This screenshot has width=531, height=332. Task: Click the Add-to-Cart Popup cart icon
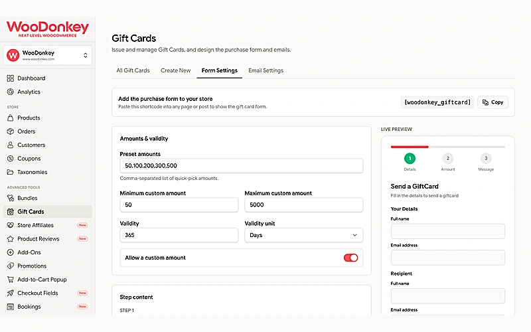click(11, 280)
